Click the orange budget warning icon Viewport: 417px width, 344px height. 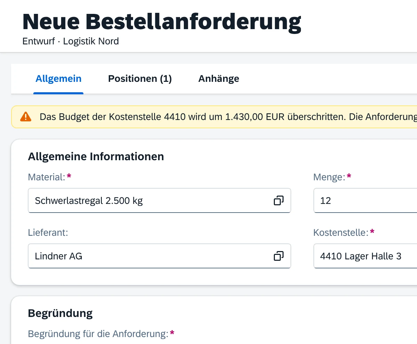coord(26,117)
